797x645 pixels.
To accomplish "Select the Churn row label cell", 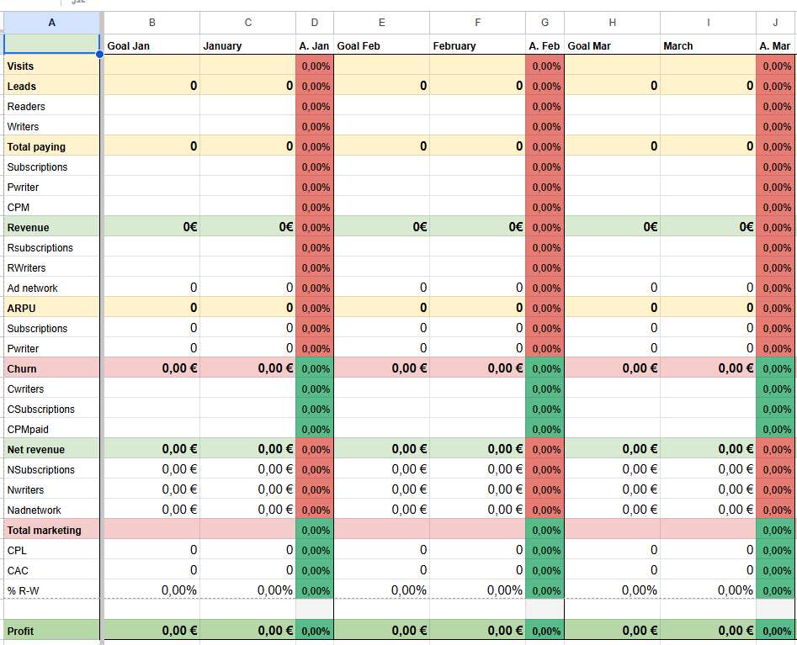I will (51, 368).
